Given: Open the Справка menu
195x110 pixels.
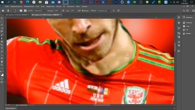Looking at the screenshot, I should click(84, 6).
